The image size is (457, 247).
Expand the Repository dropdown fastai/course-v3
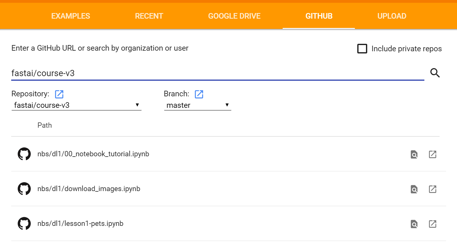76,105
